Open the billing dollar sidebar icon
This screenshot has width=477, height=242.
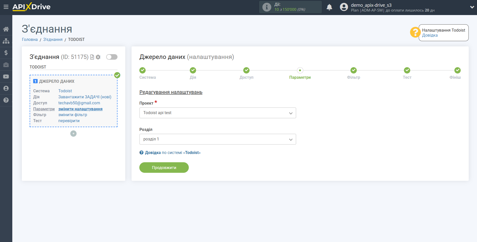[6, 53]
